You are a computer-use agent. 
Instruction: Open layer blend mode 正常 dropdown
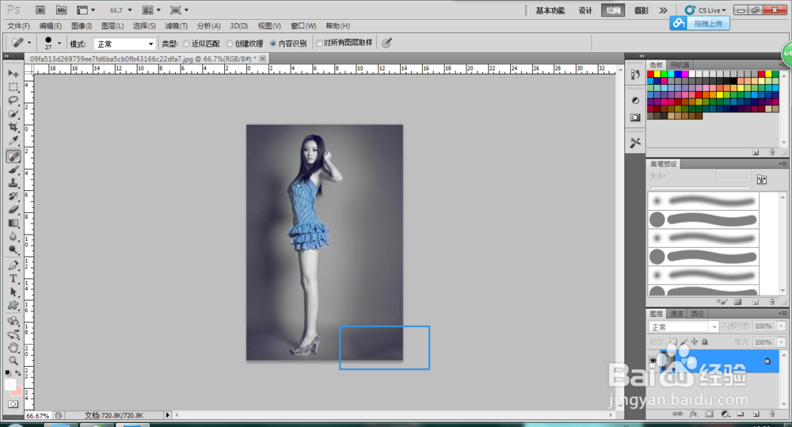click(x=683, y=327)
